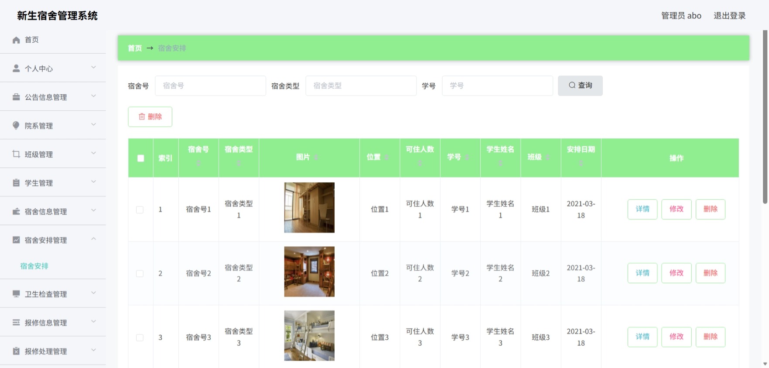Click 修改 for row 宿舍号2
769x368 pixels.
click(677, 273)
